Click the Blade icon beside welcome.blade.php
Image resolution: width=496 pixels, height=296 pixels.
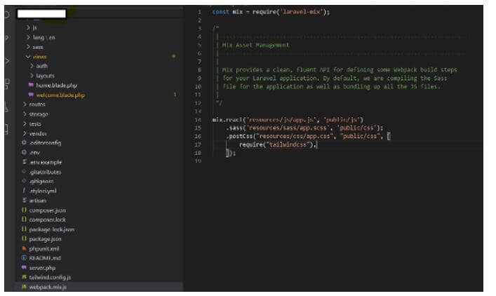(31, 95)
